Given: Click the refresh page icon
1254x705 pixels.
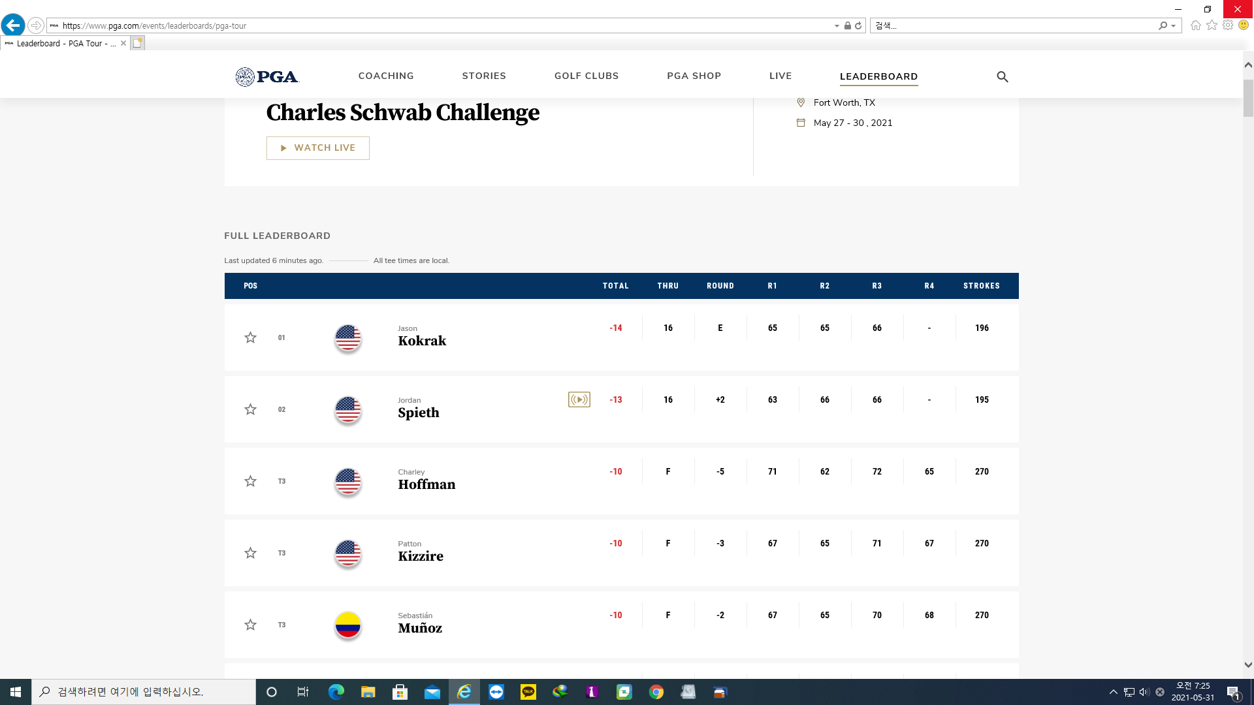Looking at the screenshot, I should point(858,26).
